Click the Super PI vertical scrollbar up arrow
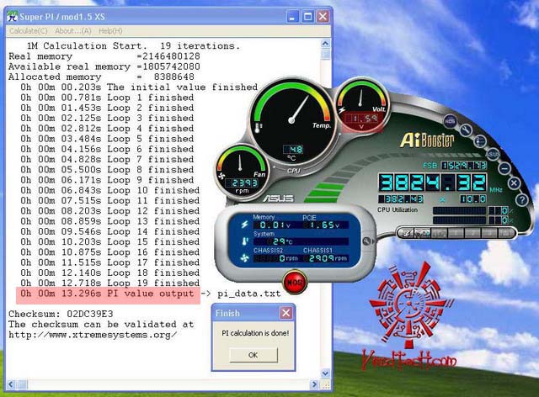The width and height of the screenshot is (539, 397). coord(325,43)
